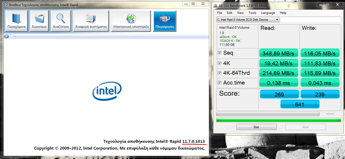Screen dimensions: 345x159
Task: Uncheck the Seq test checkbox
Action: point(220,53)
